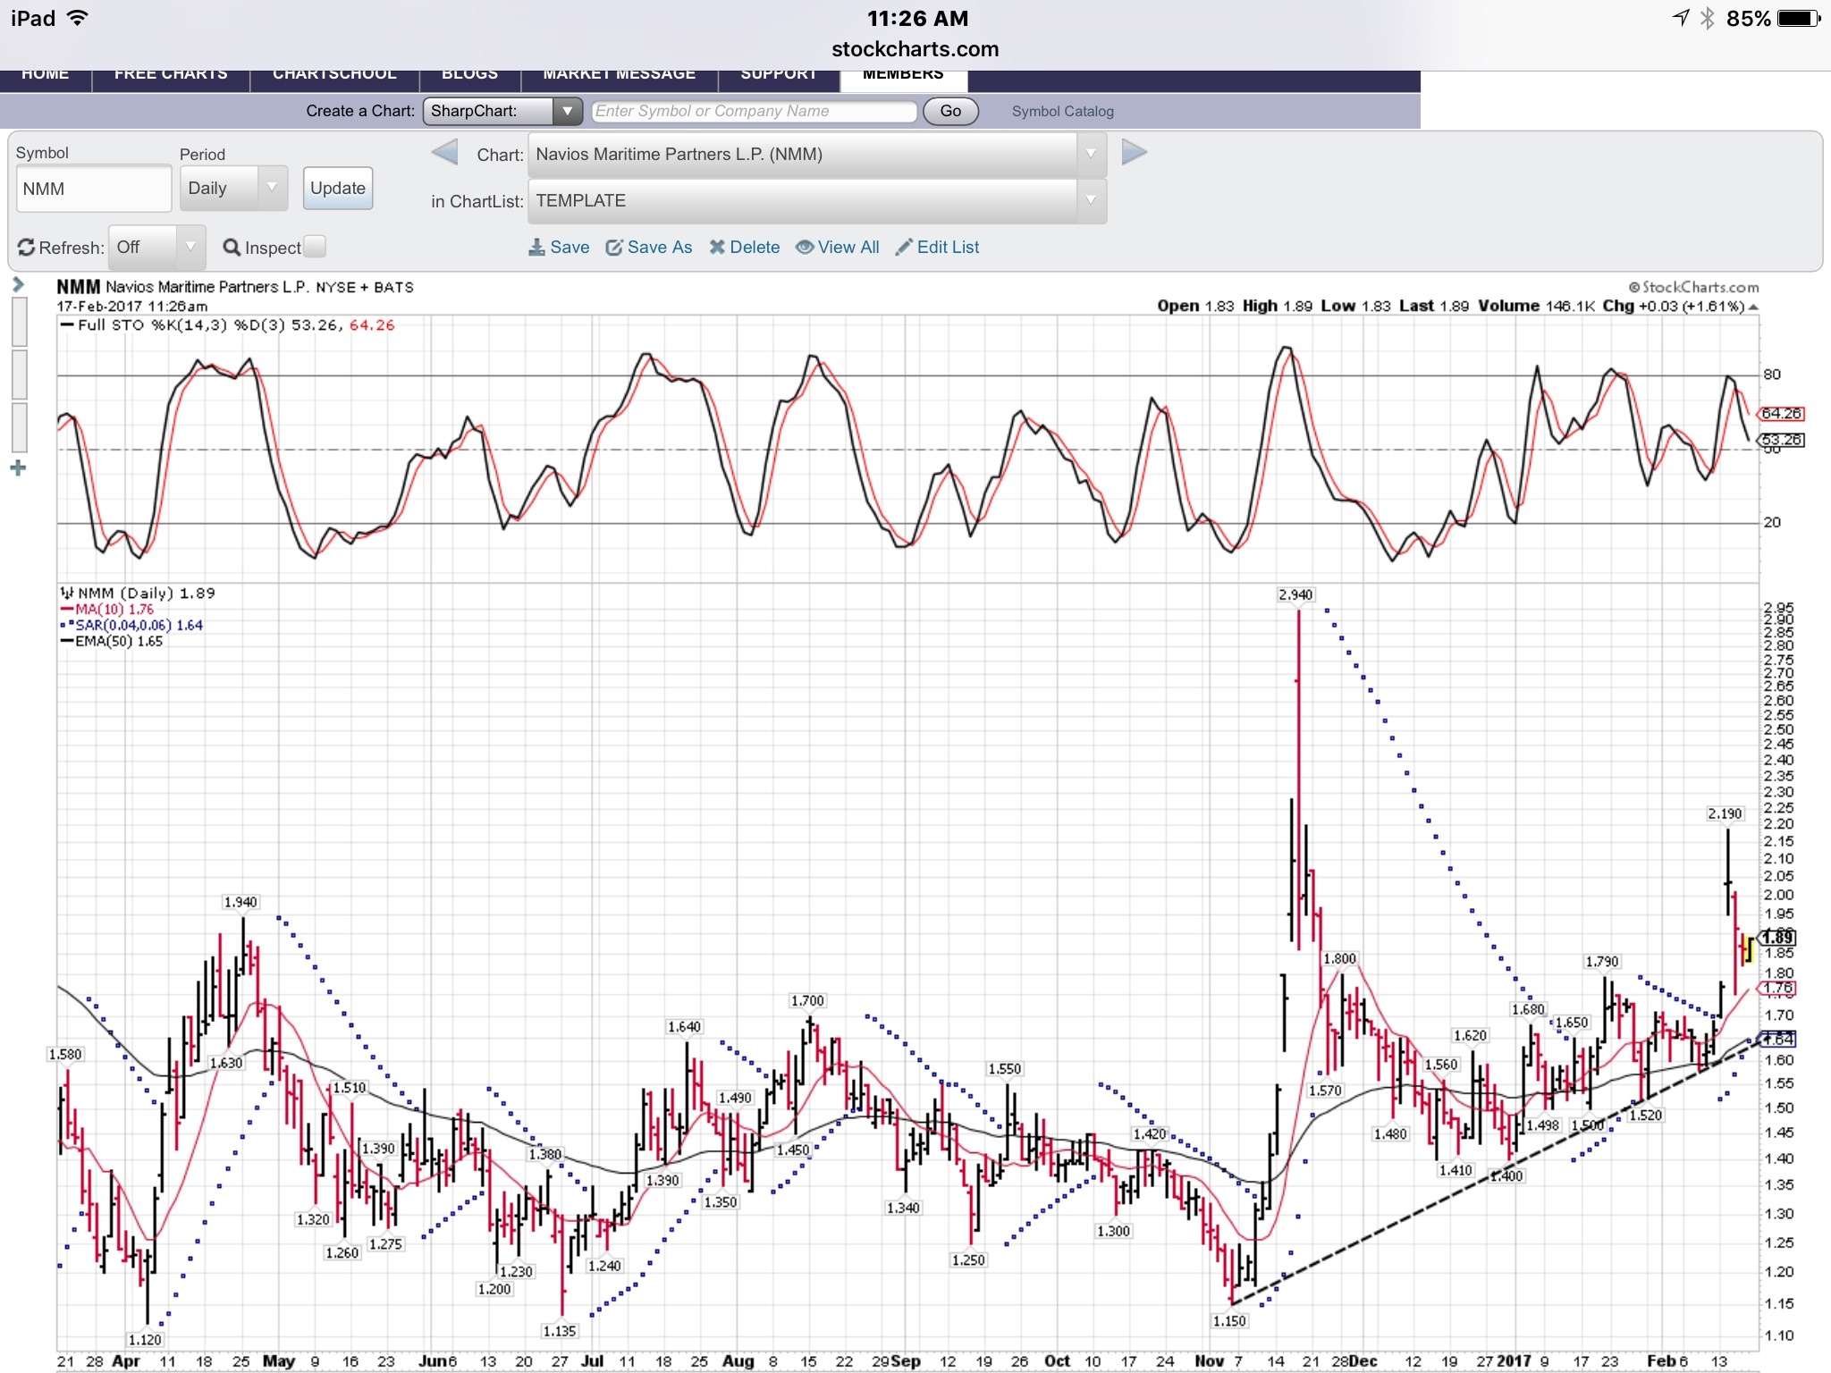Click the Save chart icon

[x=536, y=248]
